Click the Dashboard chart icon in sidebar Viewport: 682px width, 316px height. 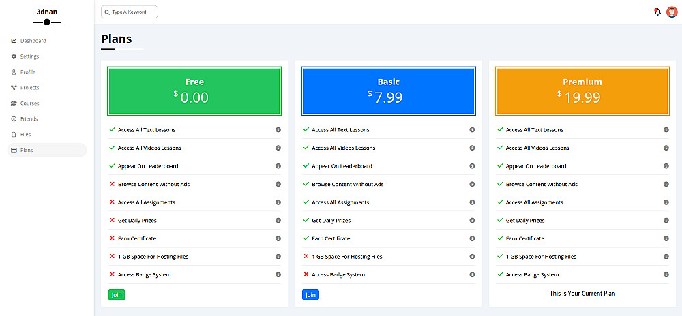[14, 41]
